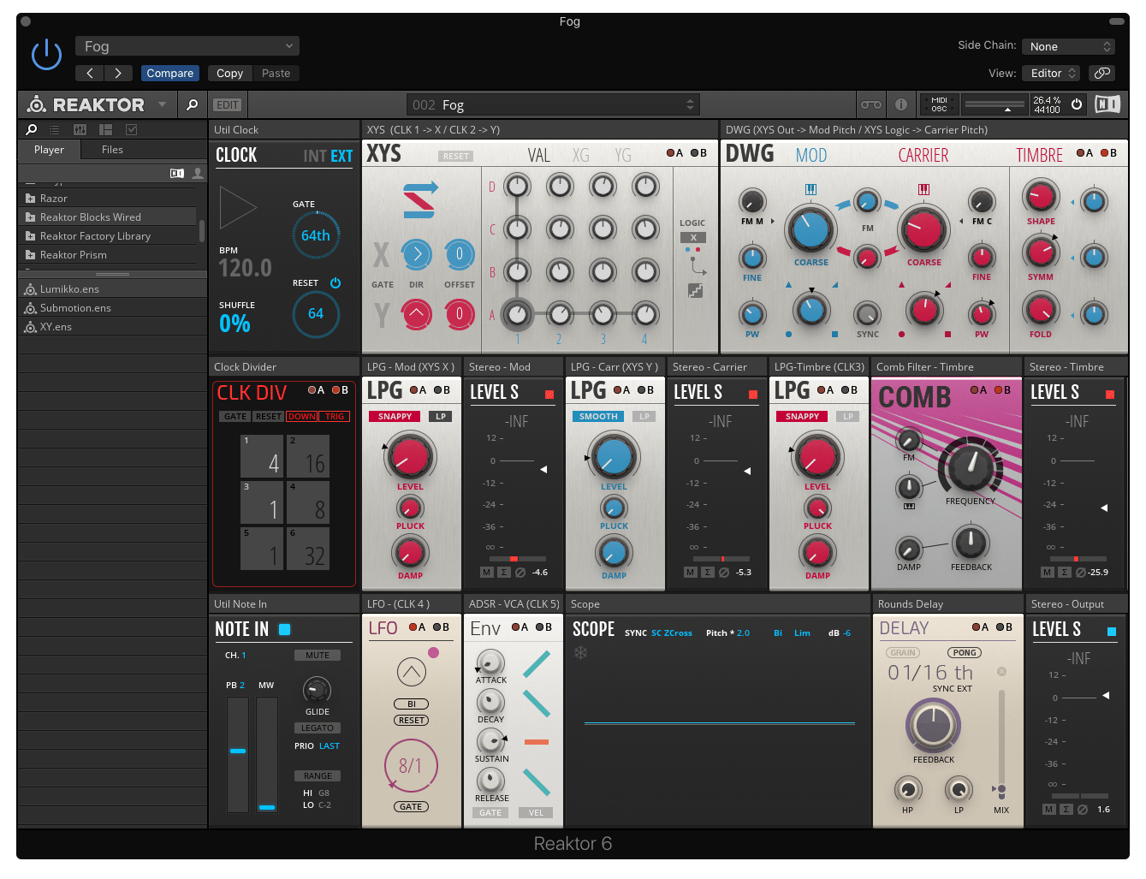The height and width of the screenshot is (879, 1146).
Task: Click the pitch bend PB slider
Action: click(x=238, y=754)
